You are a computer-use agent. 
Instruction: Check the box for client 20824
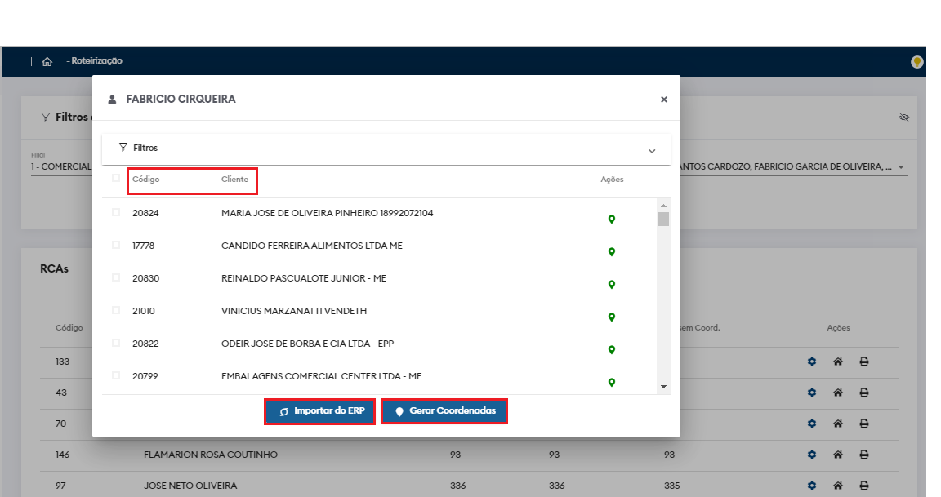tap(116, 213)
